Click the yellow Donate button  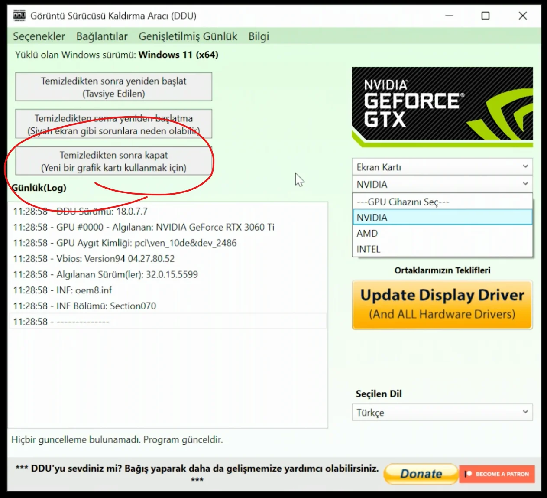coord(421,474)
